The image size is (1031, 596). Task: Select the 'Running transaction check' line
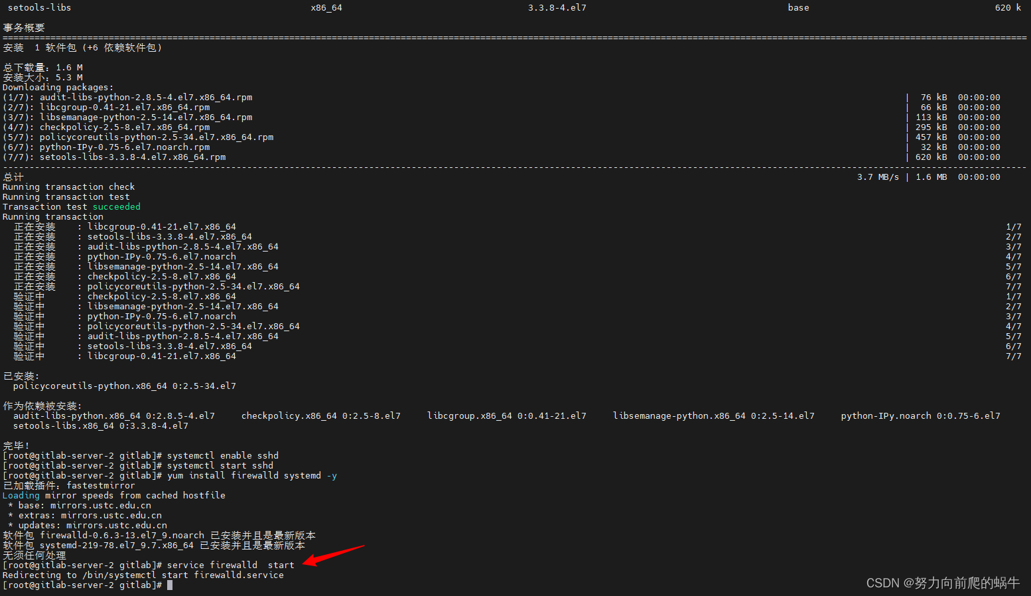(x=69, y=187)
